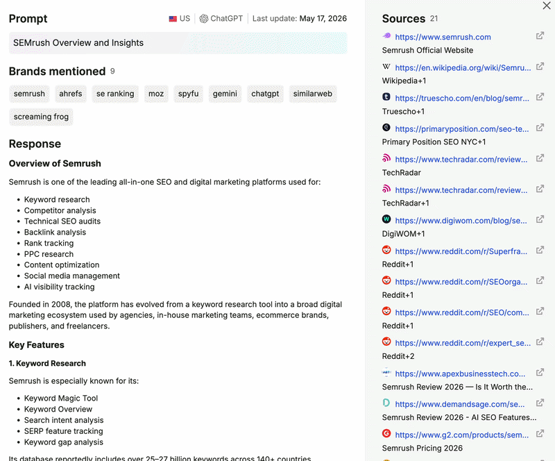Click the Sources count 21

pyautogui.click(x=434, y=19)
